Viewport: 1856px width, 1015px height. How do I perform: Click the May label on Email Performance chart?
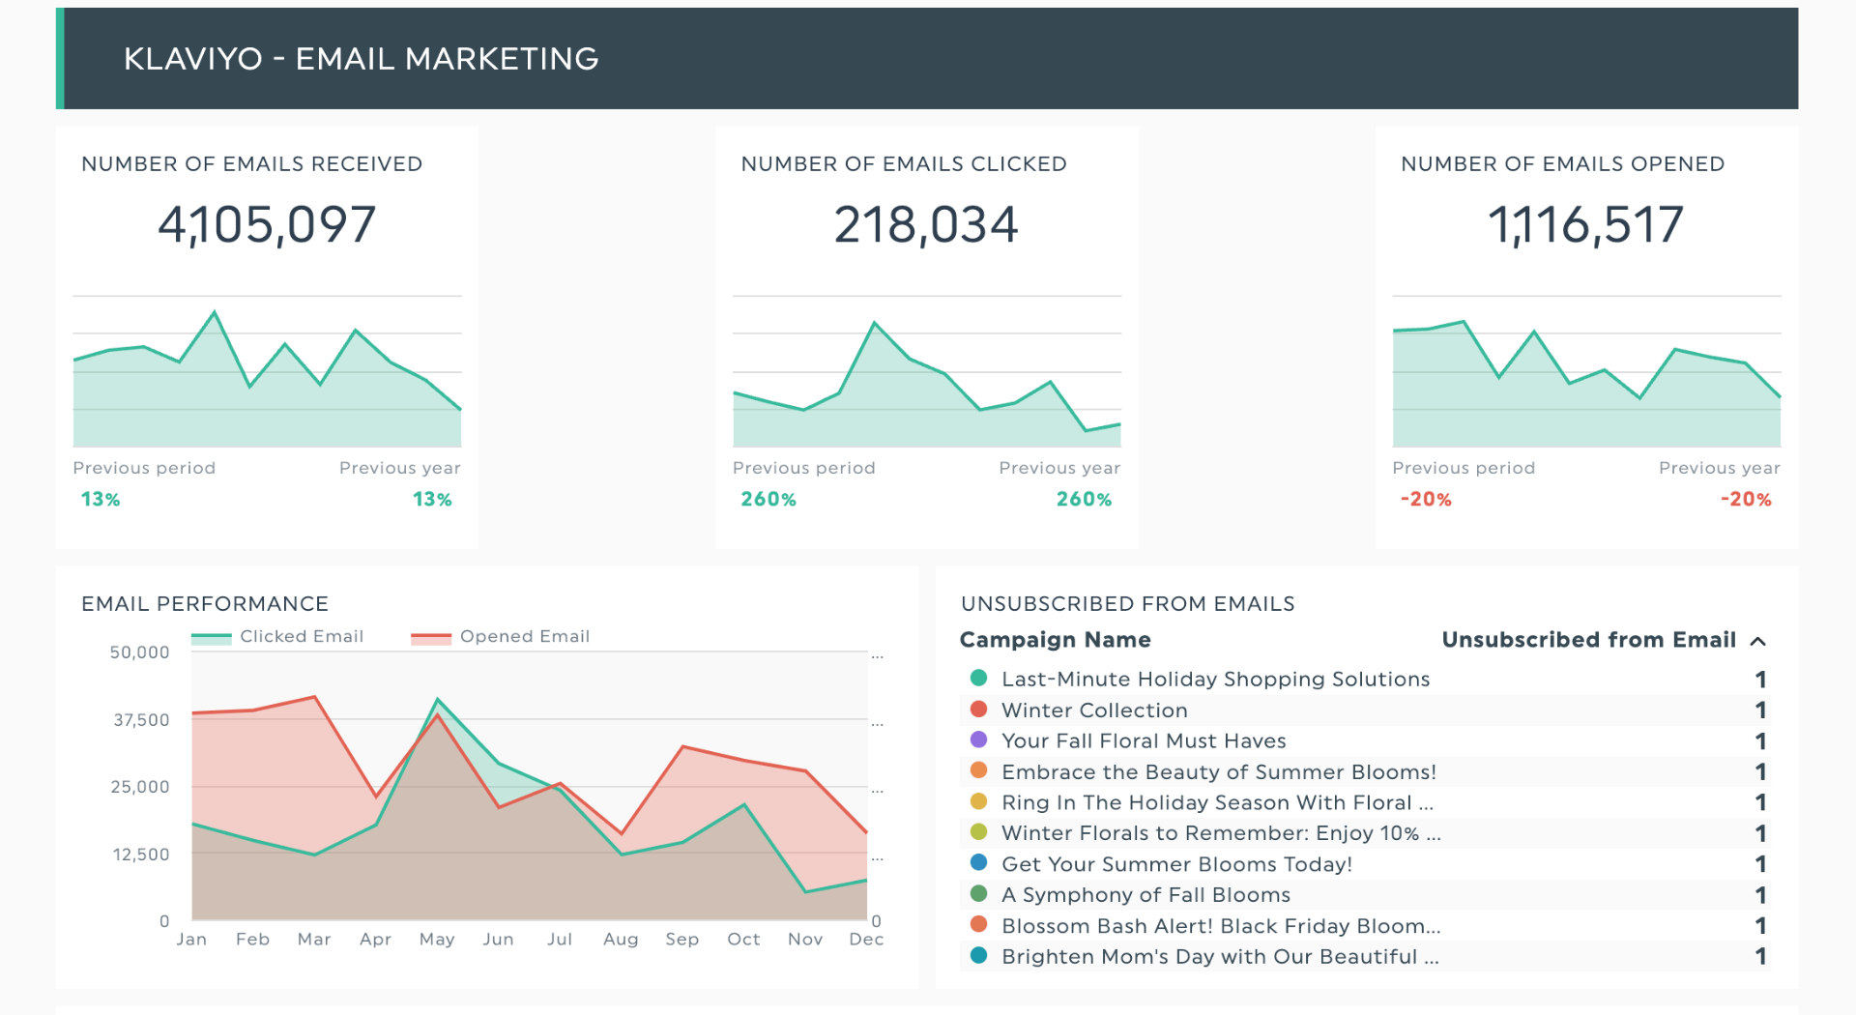pyautogui.click(x=437, y=940)
